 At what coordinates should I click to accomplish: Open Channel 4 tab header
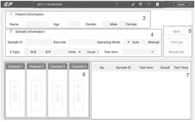click(79, 66)
